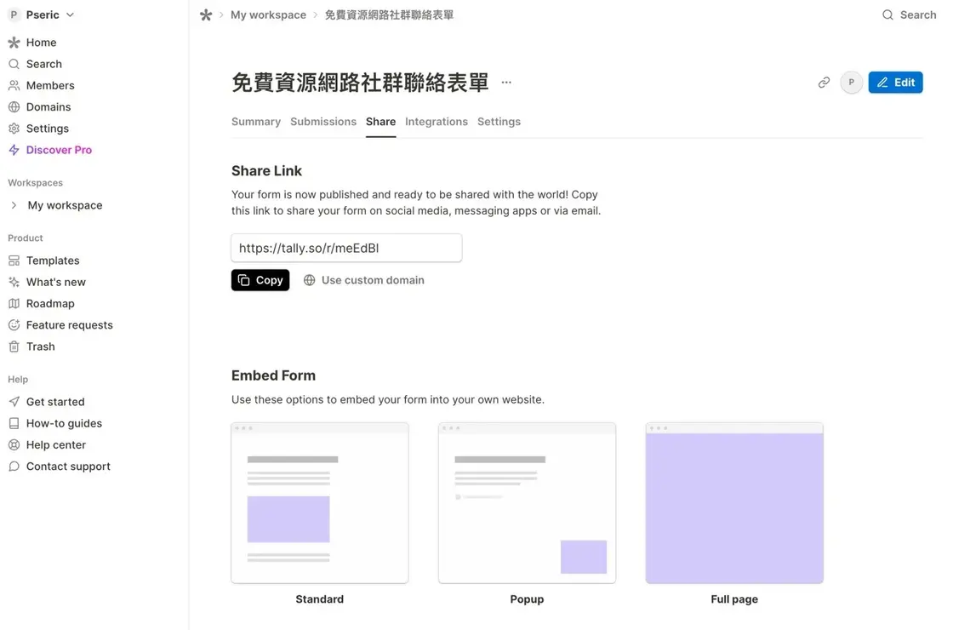Choose the Popup embed thumbnail
The width and height of the screenshot is (953, 630).
click(527, 503)
